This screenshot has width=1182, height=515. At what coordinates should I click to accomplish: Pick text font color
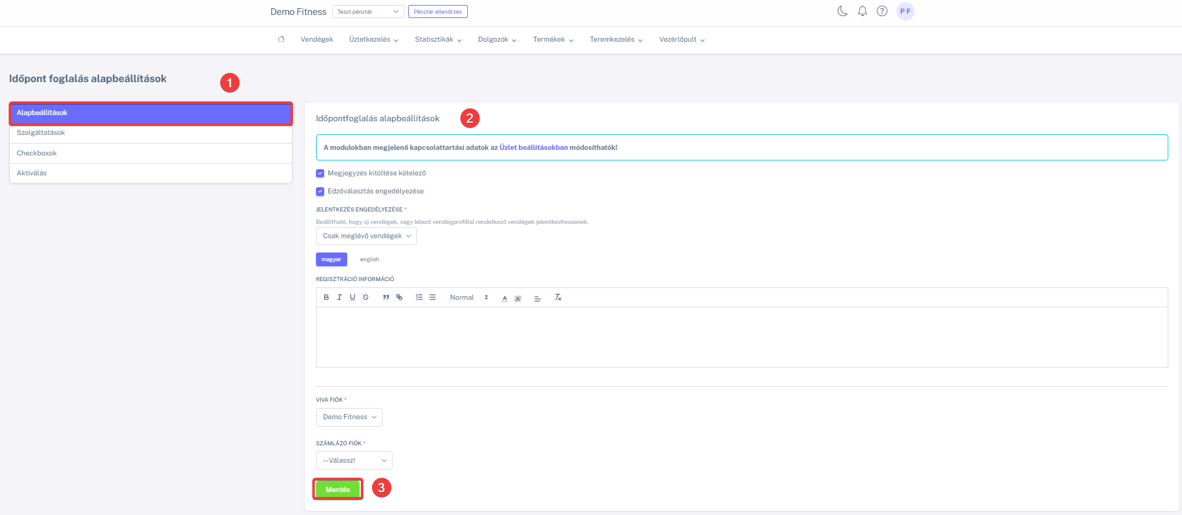pos(505,298)
